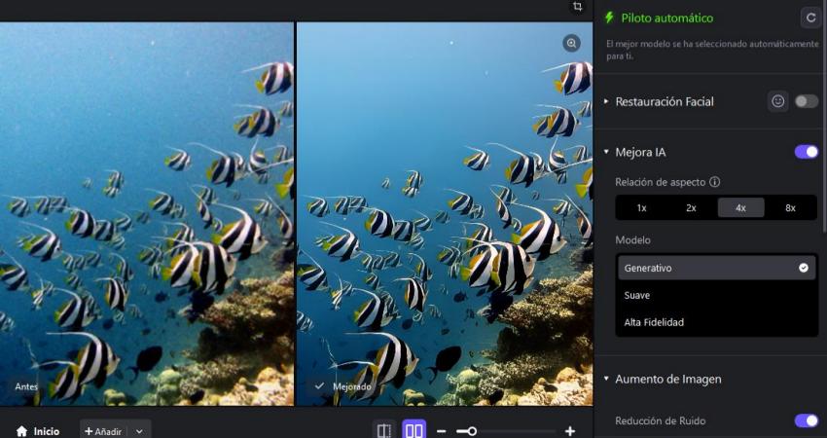Switch to split slider comparison view
This screenshot has height=438, width=827.
pyautogui.click(x=384, y=430)
